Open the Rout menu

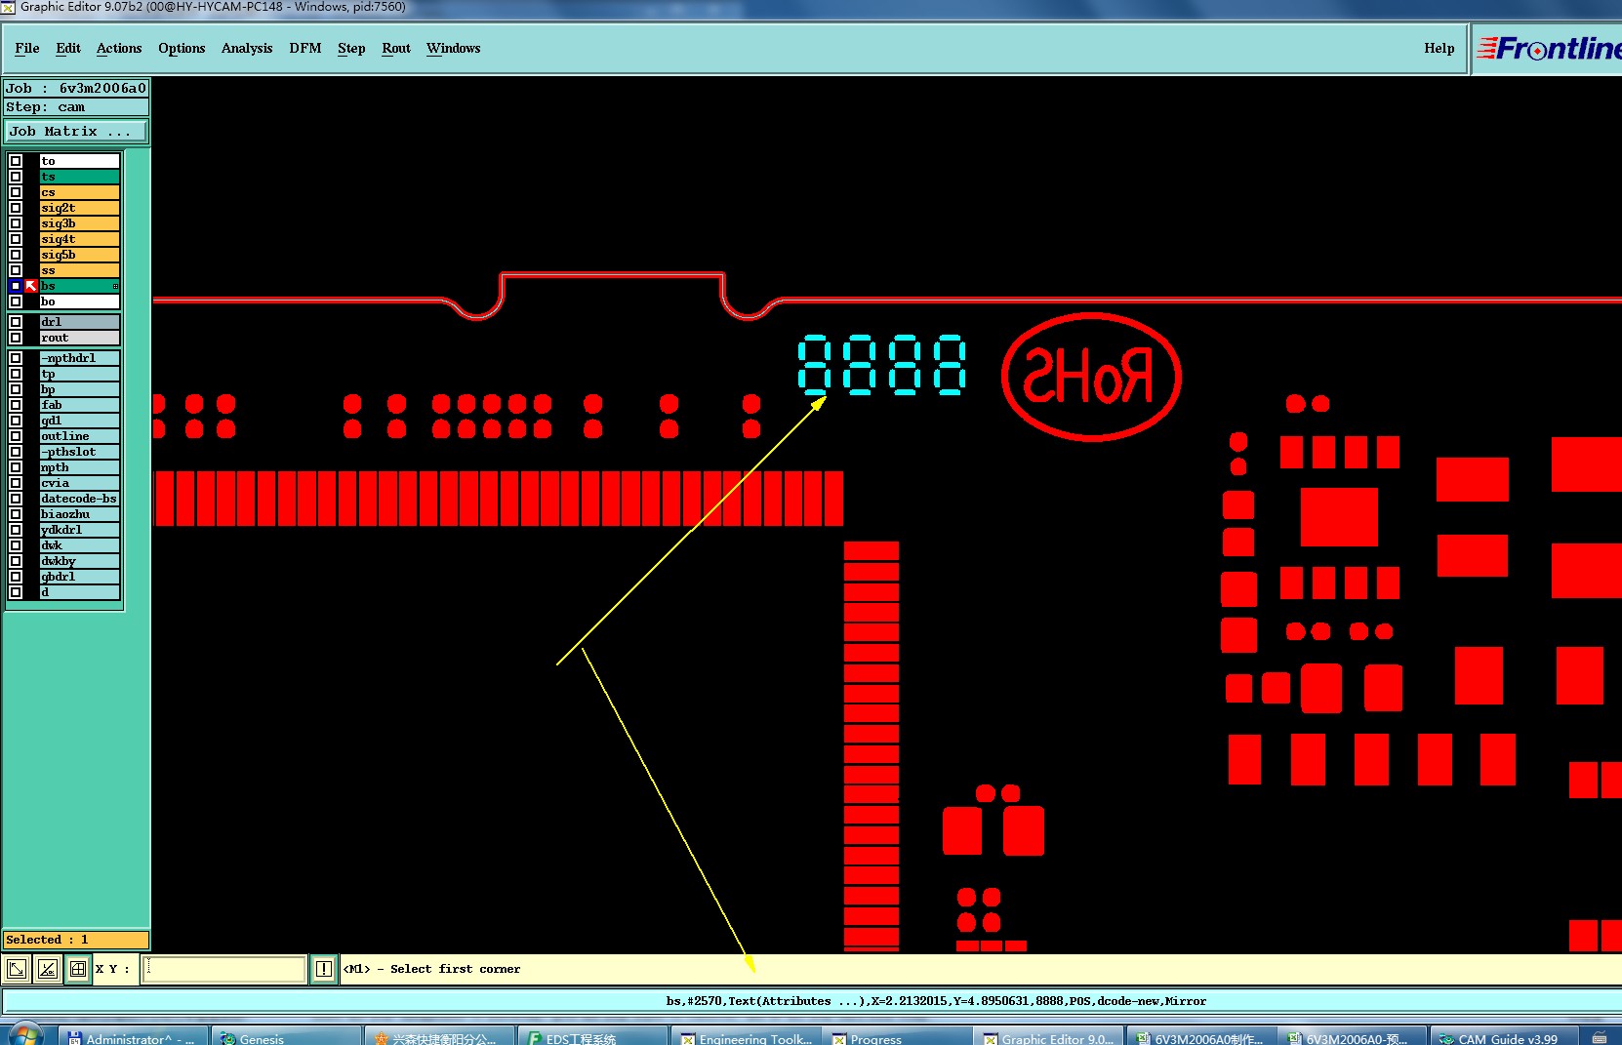pos(396,48)
